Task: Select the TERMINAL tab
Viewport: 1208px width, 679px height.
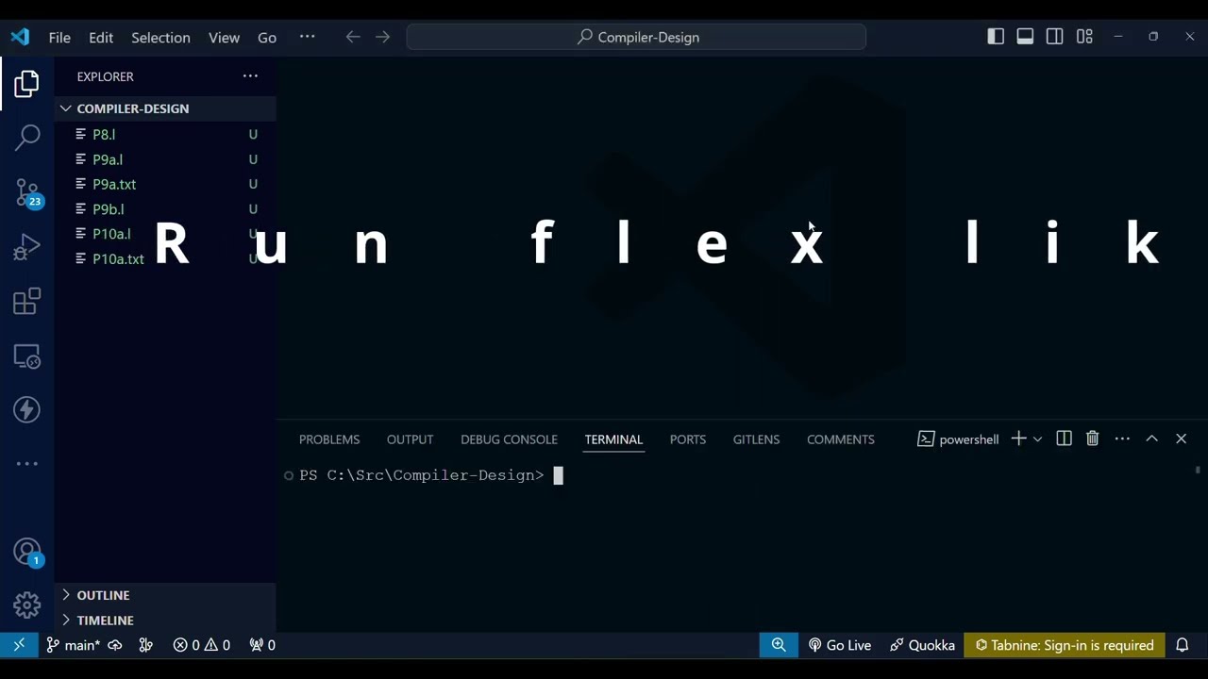Action: (x=613, y=439)
